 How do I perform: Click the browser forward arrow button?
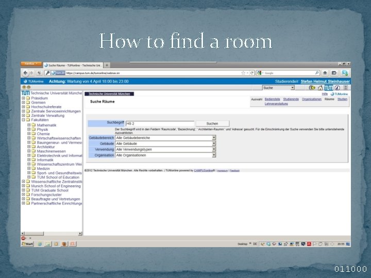coord(31,73)
